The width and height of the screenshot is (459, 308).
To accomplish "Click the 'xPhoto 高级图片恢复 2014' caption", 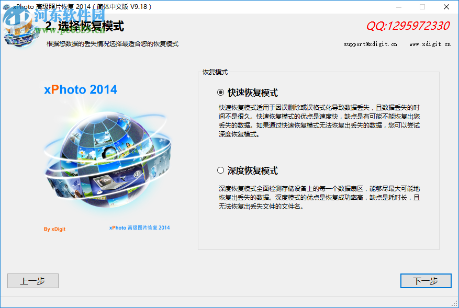I will pos(139,227).
